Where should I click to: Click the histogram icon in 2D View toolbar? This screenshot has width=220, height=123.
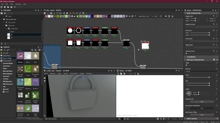138,74
